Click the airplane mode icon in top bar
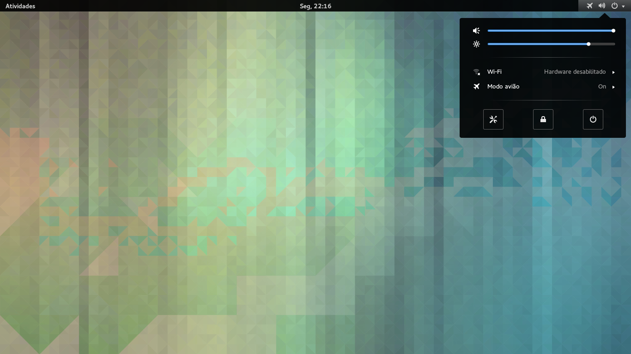The width and height of the screenshot is (631, 354). 589,6
